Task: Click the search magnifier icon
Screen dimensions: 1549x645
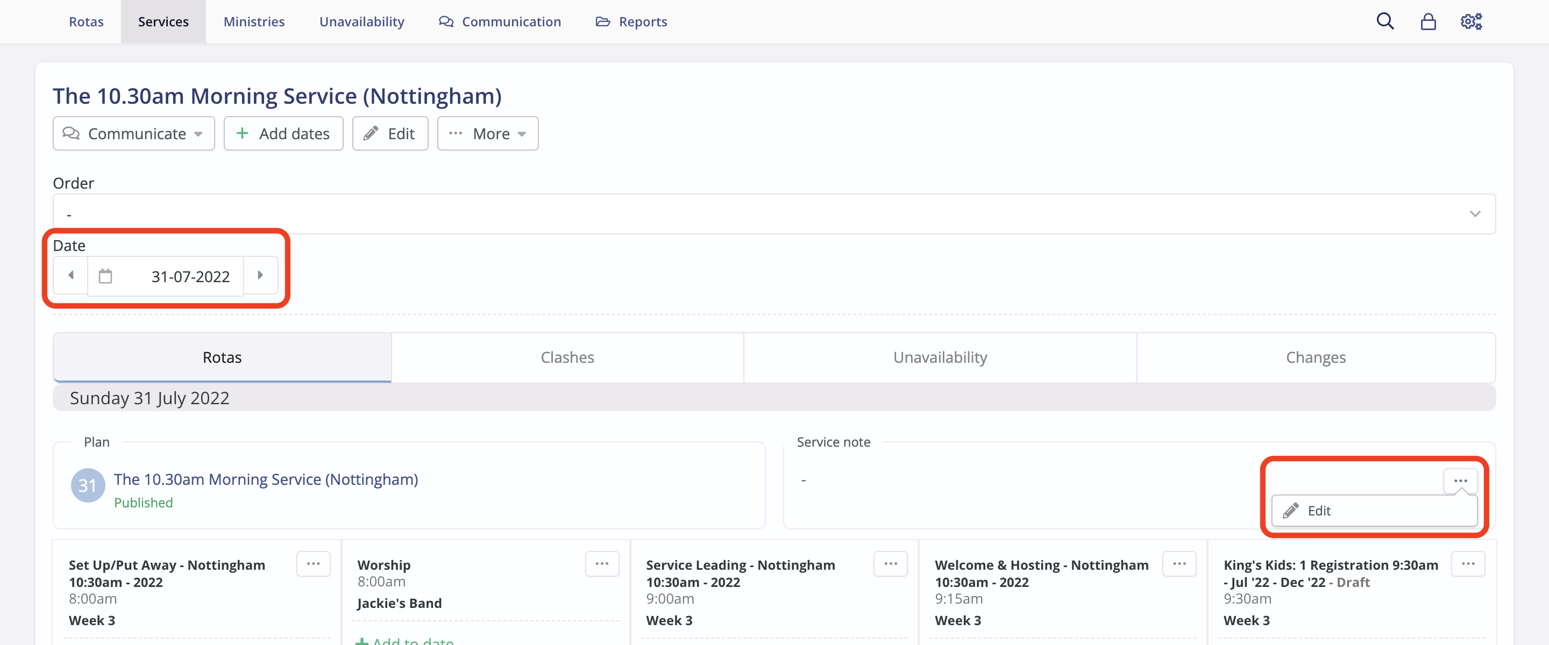Action: [1385, 21]
